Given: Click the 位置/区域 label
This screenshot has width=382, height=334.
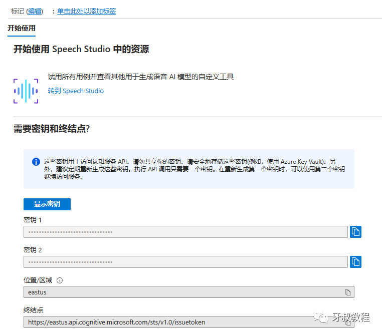Looking at the screenshot, I should [38, 280].
